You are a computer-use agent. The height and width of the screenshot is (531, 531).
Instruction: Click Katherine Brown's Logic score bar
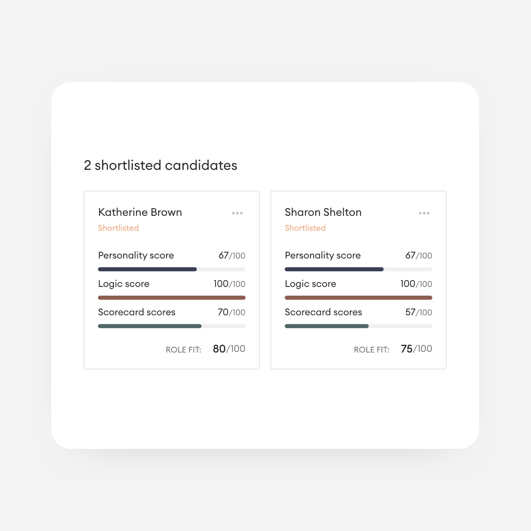click(172, 298)
